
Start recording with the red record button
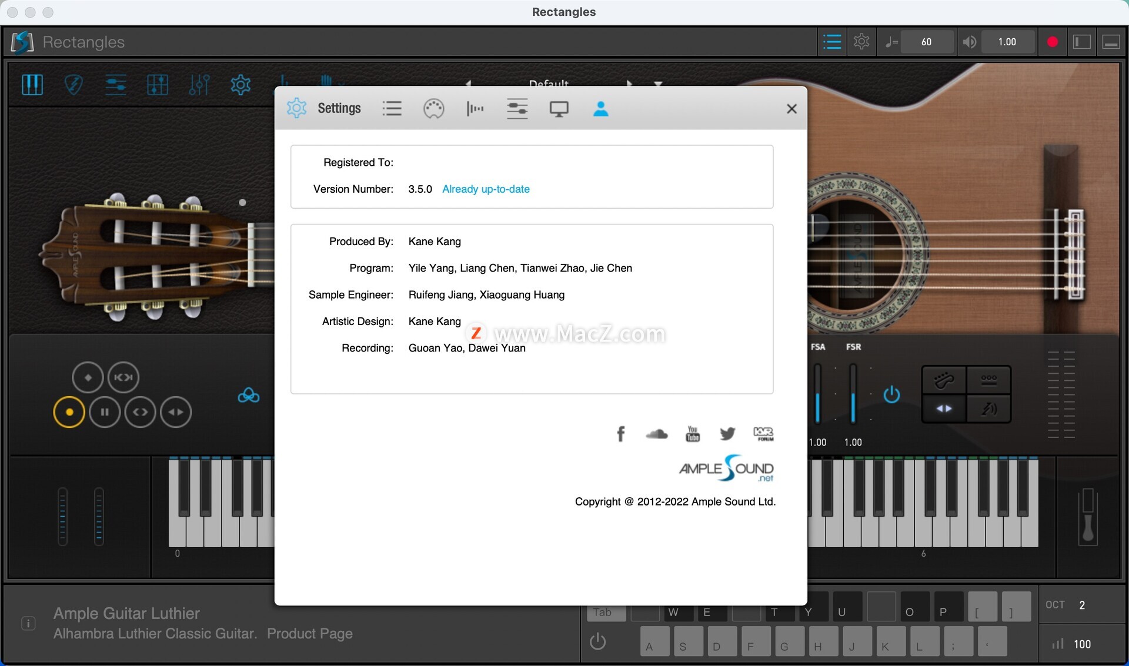pos(1053,42)
